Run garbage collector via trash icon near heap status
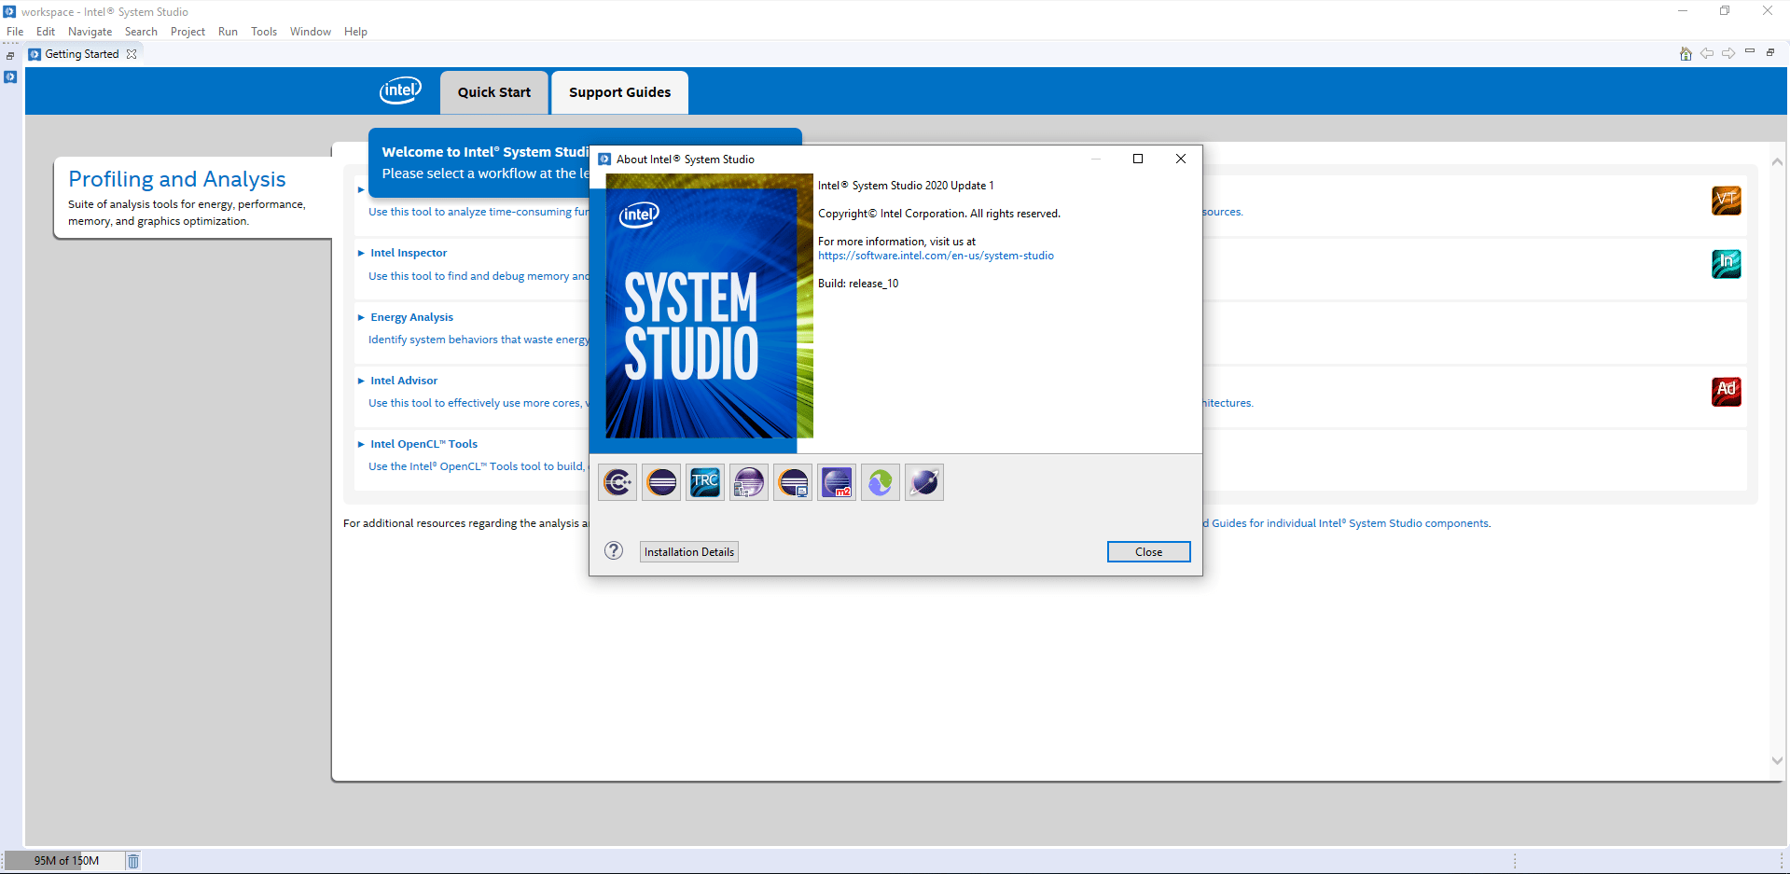This screenshot has height=874, width=1790. [x=132, y=860]
